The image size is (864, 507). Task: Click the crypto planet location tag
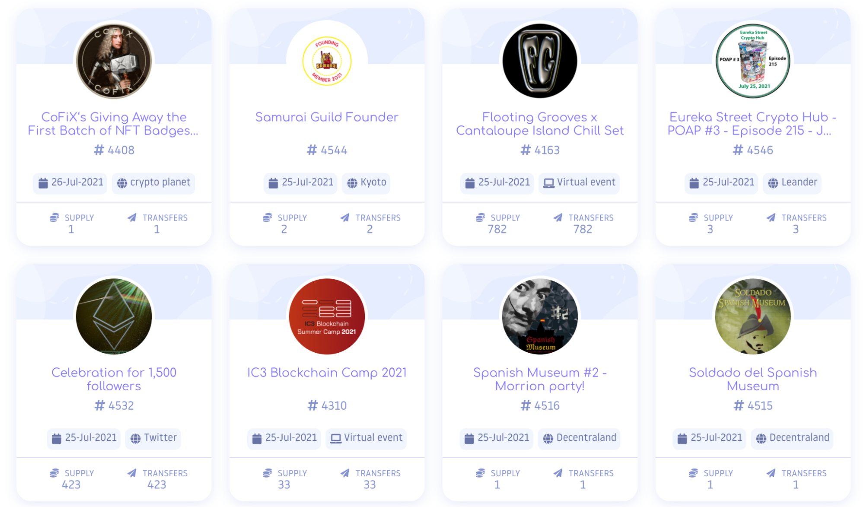tap(153, 182)
